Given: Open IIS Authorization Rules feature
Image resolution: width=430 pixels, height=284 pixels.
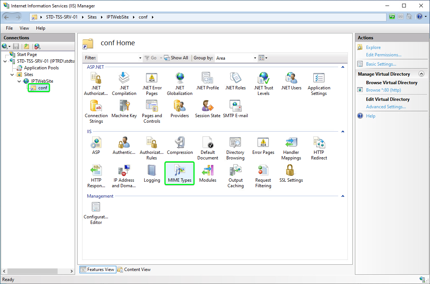Looking at the screenshot, I should (x=152, y=149).
